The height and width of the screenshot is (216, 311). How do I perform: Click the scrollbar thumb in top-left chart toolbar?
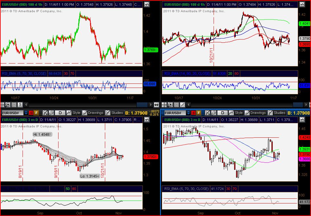click(142, 105)
